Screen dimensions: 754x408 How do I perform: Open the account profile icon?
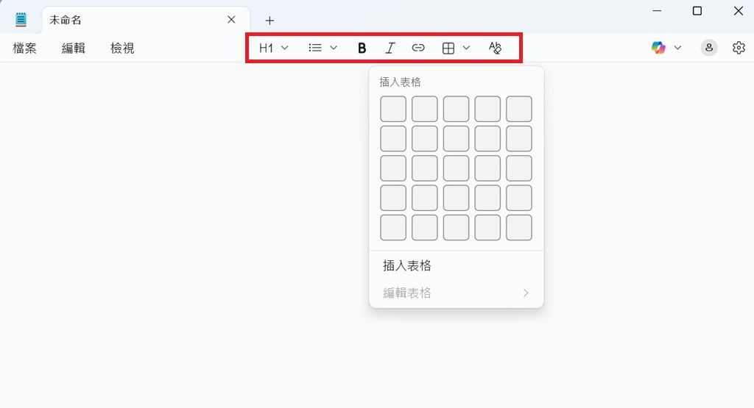[x=709, y=48]
